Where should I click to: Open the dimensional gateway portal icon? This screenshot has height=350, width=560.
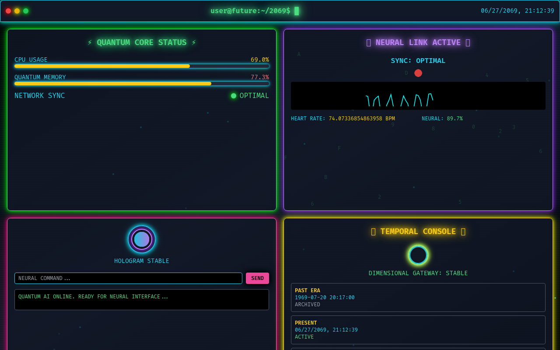click(x=418, y=255)
